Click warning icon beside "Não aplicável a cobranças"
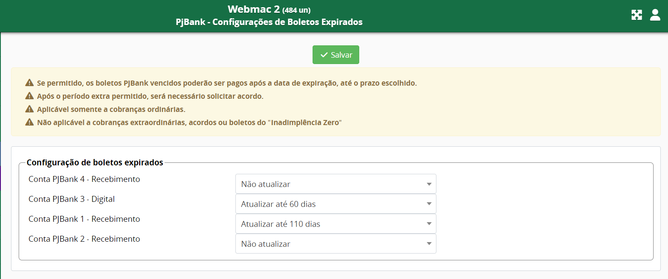Screen dimensions: 668x279 point(29,122)
